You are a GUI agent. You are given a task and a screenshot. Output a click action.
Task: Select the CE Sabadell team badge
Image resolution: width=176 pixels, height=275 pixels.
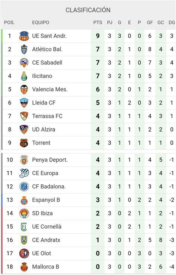[x=24, y=62]
